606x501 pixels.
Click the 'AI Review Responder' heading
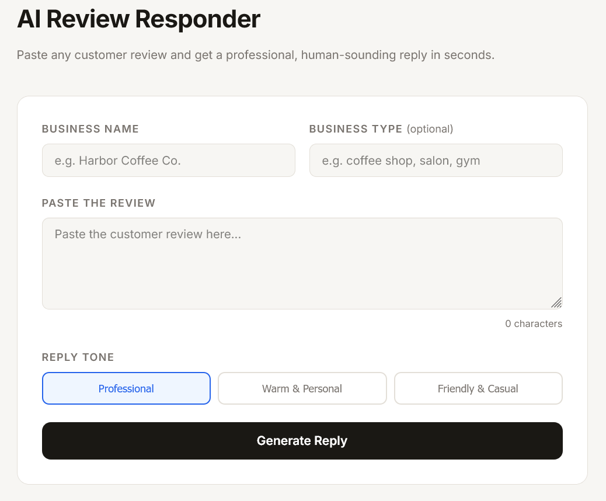pyautogui.click(x=138, y=19)
